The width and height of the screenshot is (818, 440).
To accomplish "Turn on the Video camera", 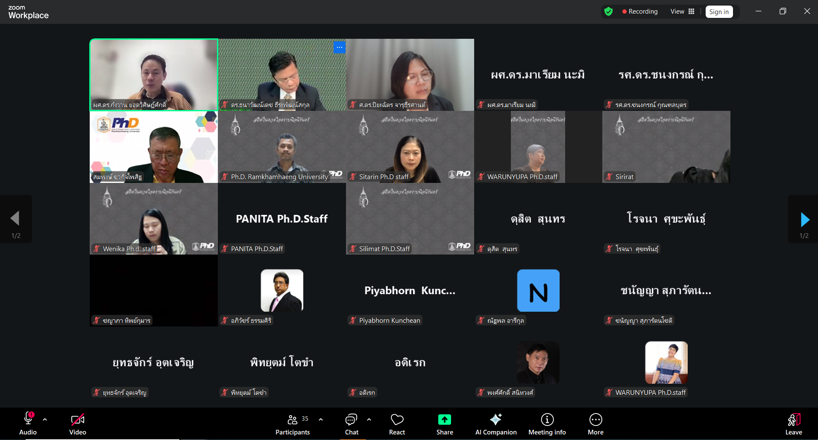I will (78, 424).
